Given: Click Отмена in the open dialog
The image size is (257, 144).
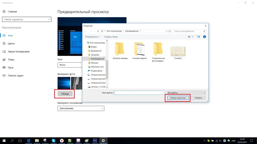Looking at the screenshot, I should [x=198, y=98].
